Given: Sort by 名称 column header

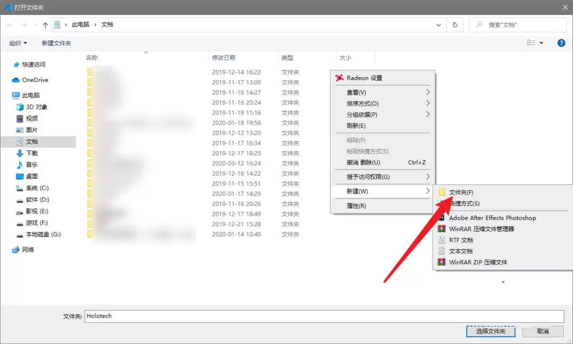Looking at the screenshot, I should [92, 58].
